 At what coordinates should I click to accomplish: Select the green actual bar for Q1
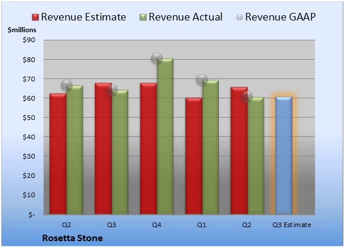[211, 147]
